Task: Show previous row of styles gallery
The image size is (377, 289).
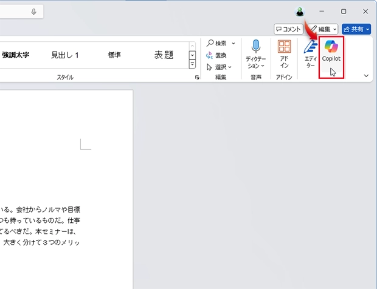Action: pos(192,46)
